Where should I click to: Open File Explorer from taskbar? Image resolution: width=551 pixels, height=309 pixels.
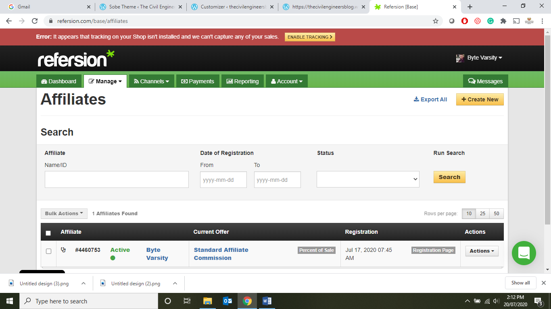click(207, 301)
